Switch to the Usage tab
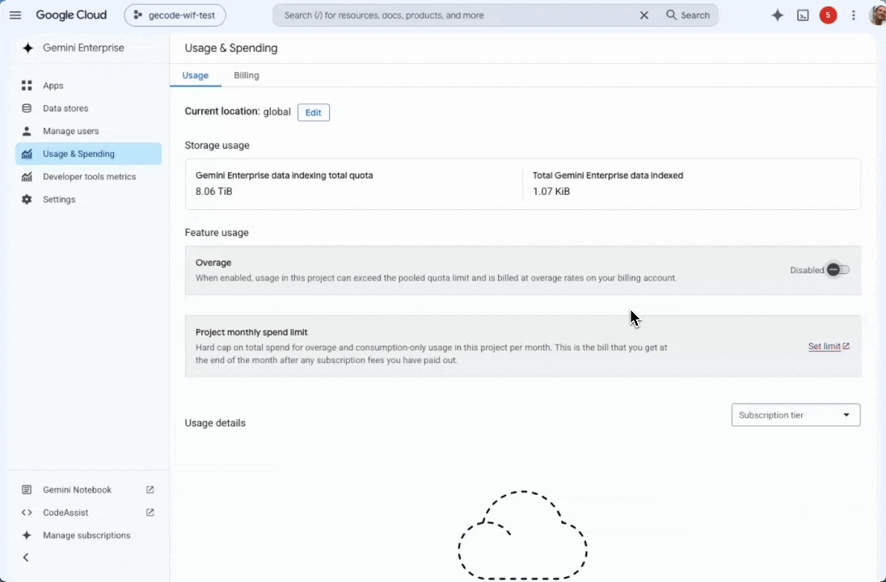The width and height of the screenshot is (886, 582). (196, 75)
